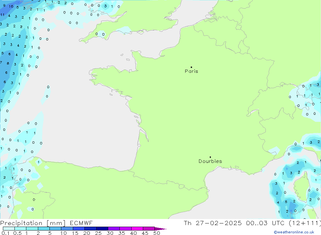Select the 15–20 mm legend swatch
This screenshot has width=321, height=235.
point(79,229)
